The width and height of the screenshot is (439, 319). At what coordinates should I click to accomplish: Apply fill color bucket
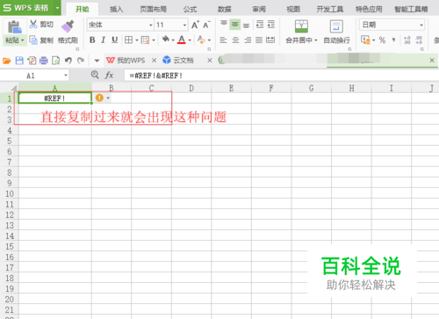(x=166, y=40)
